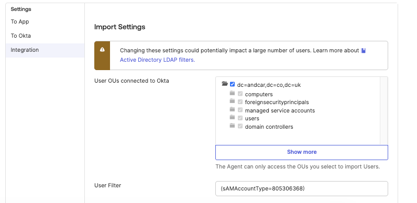Viewport: 417px width, 203px height.
Task: Select the domain controllers tree label
Action: 269,127
